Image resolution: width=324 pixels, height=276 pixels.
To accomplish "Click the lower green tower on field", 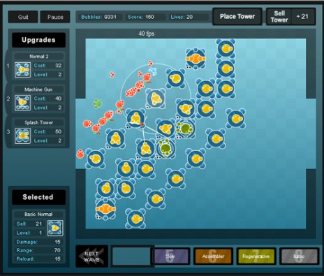I will 165,148.
